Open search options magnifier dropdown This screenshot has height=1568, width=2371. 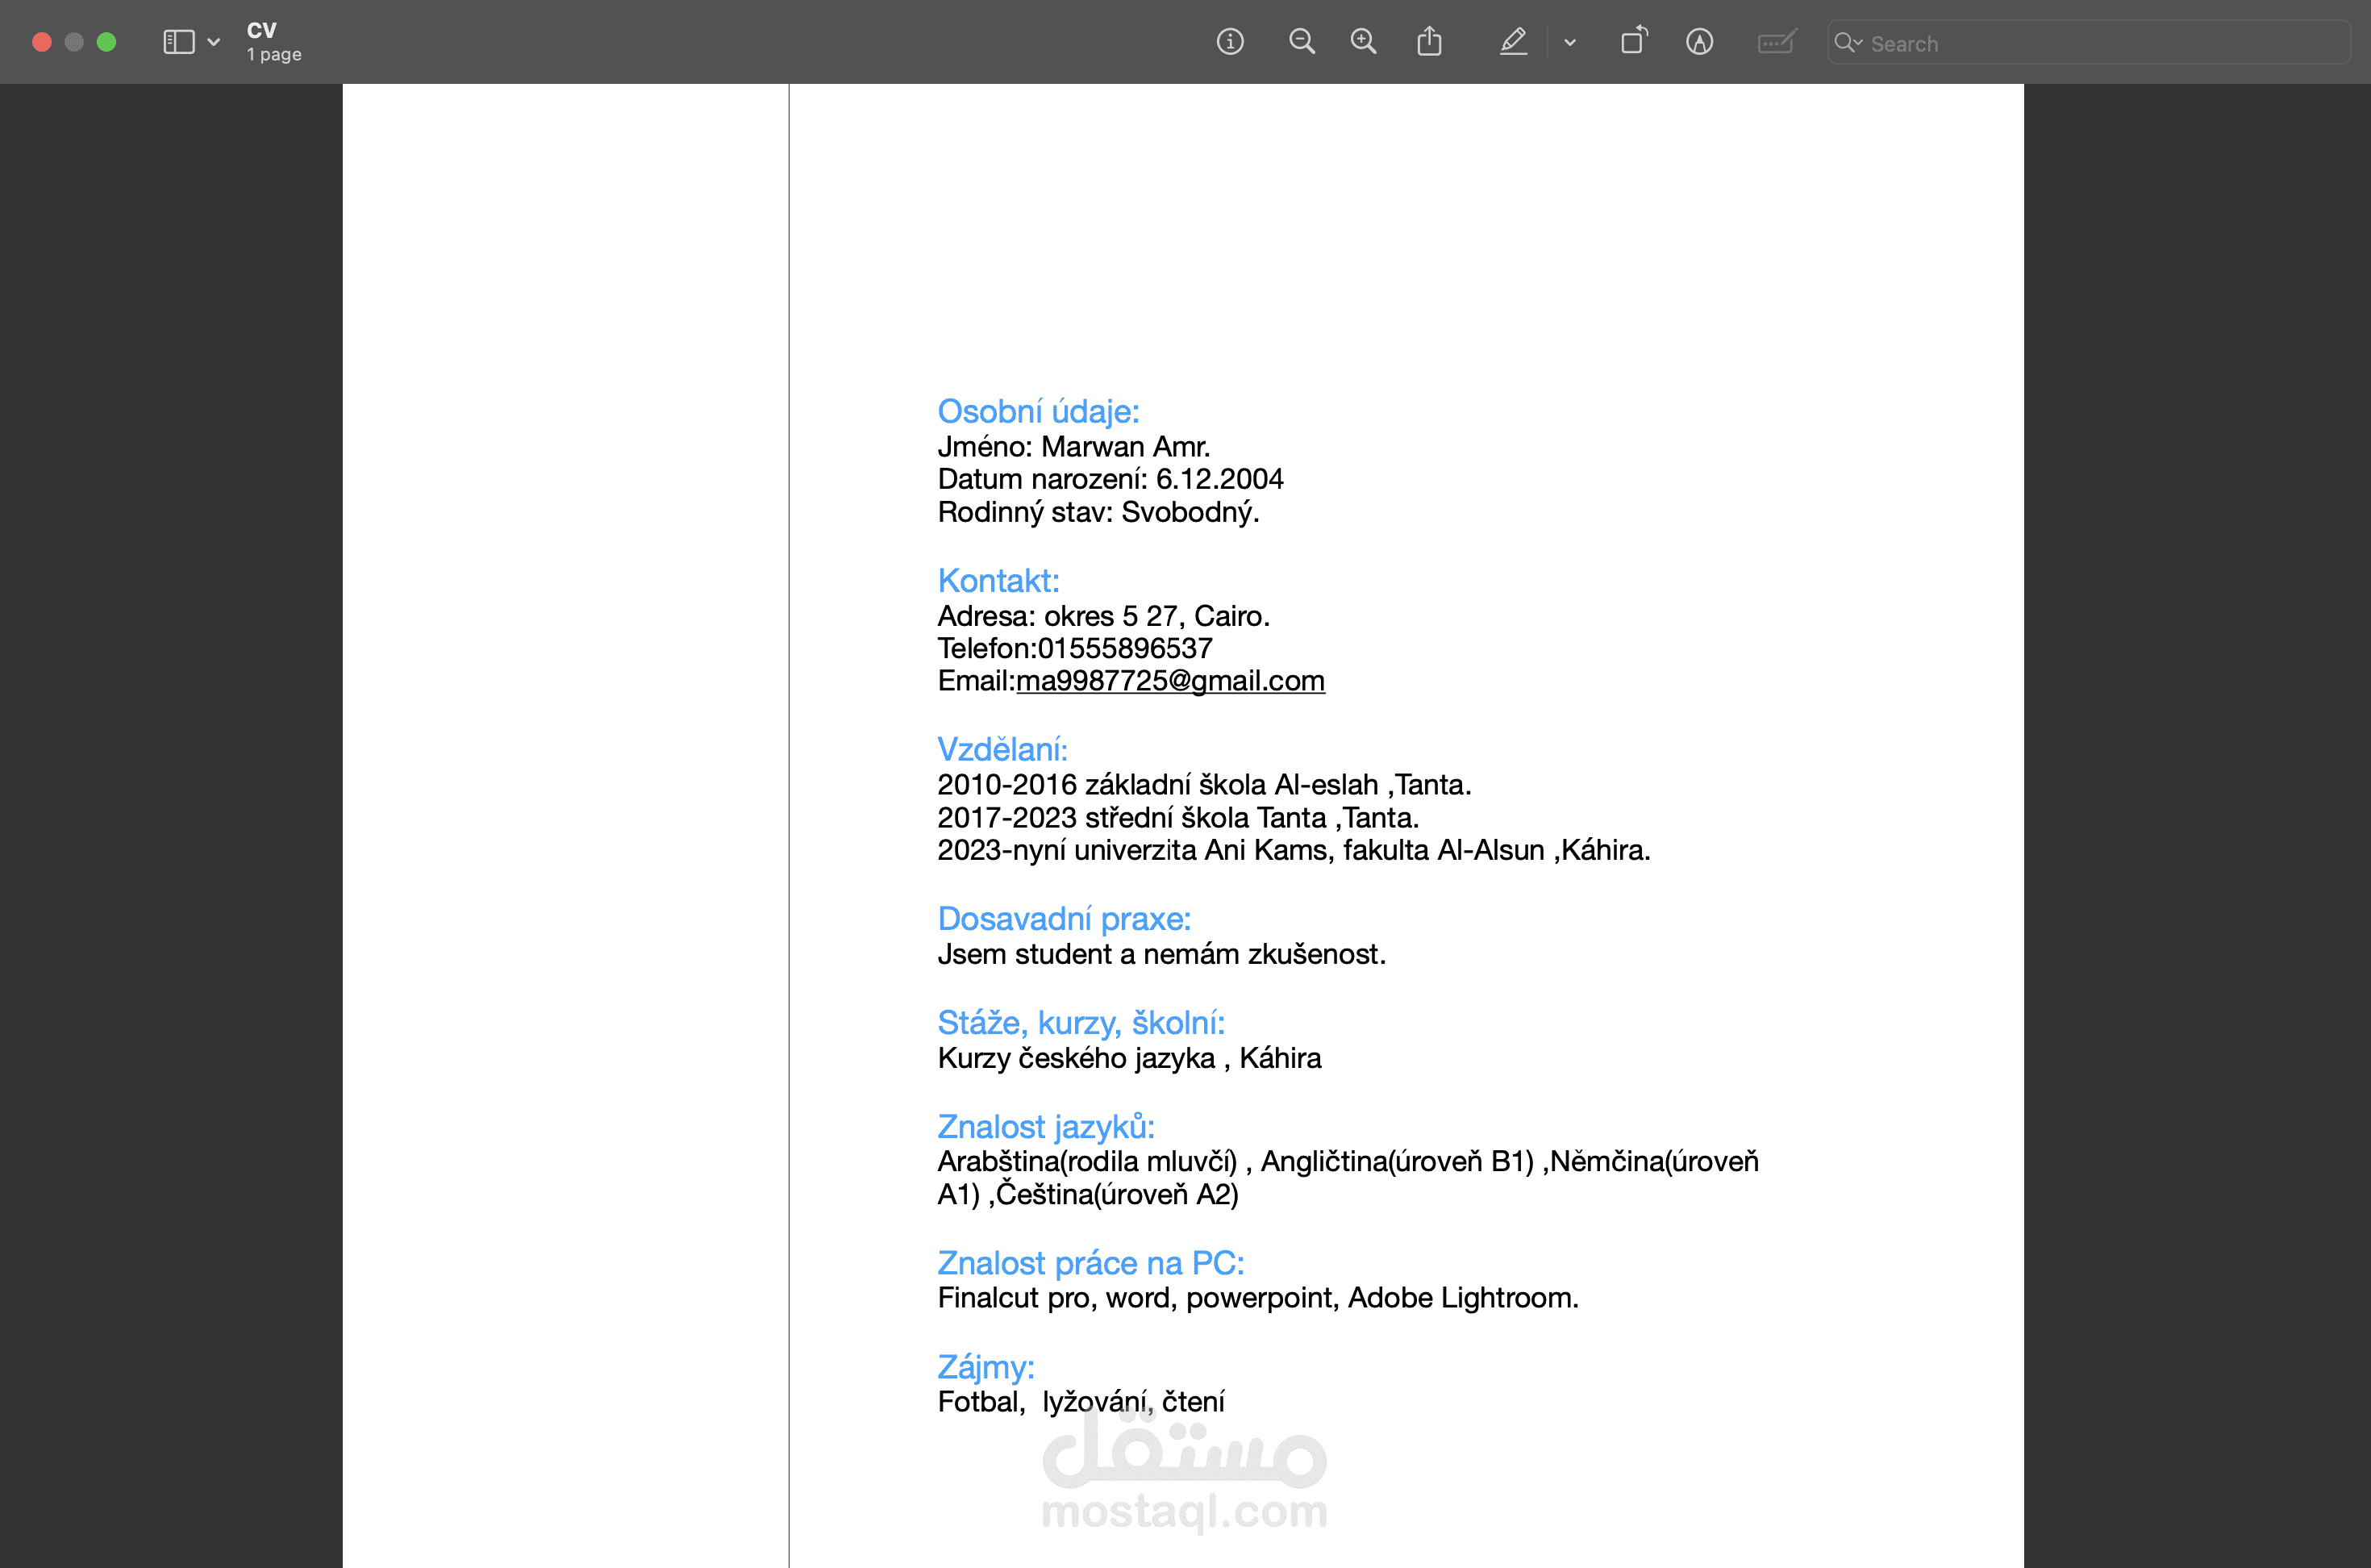pyautogui.click(x=1848, y=43)
